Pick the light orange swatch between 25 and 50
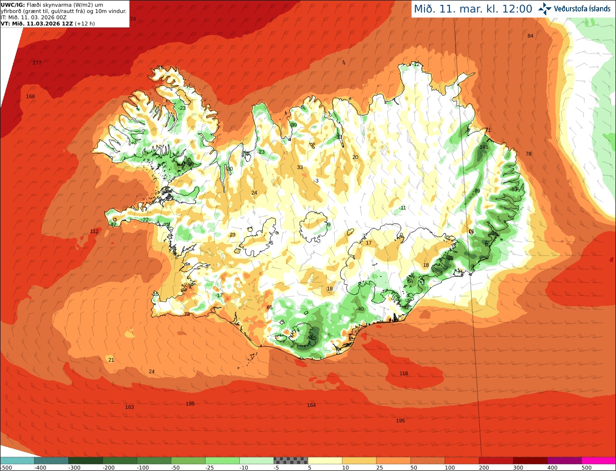 [x=393, y=460]
